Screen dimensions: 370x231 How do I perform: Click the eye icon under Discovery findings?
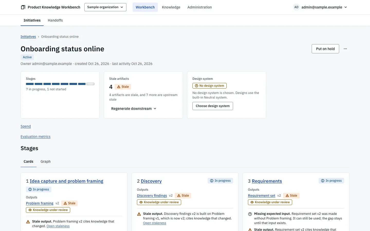click(141, 202)
